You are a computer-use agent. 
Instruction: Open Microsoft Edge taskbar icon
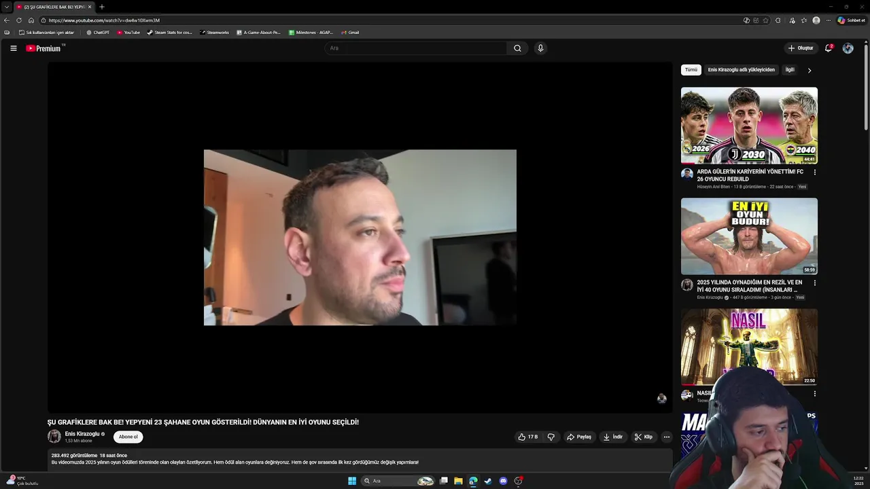[473, 481]
